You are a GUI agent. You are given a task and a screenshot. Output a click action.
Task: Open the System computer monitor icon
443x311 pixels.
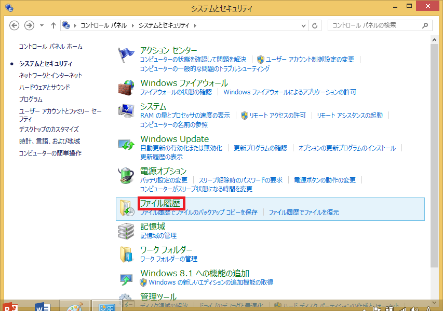coord(126,111)
